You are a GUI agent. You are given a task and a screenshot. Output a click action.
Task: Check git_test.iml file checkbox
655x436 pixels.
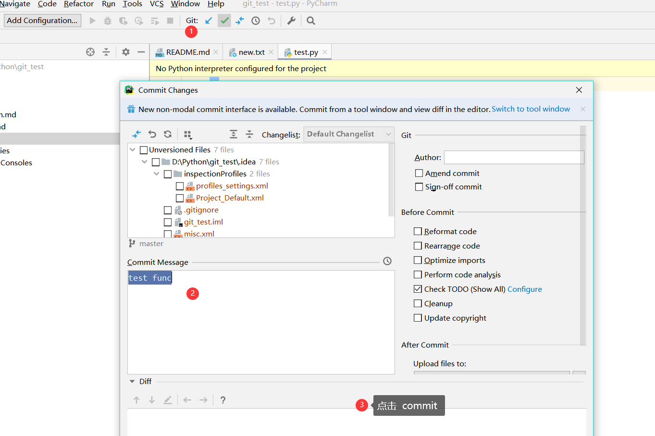coord(168,222)
